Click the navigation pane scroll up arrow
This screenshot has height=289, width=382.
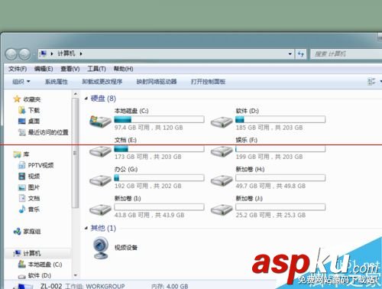click(76, 94)
